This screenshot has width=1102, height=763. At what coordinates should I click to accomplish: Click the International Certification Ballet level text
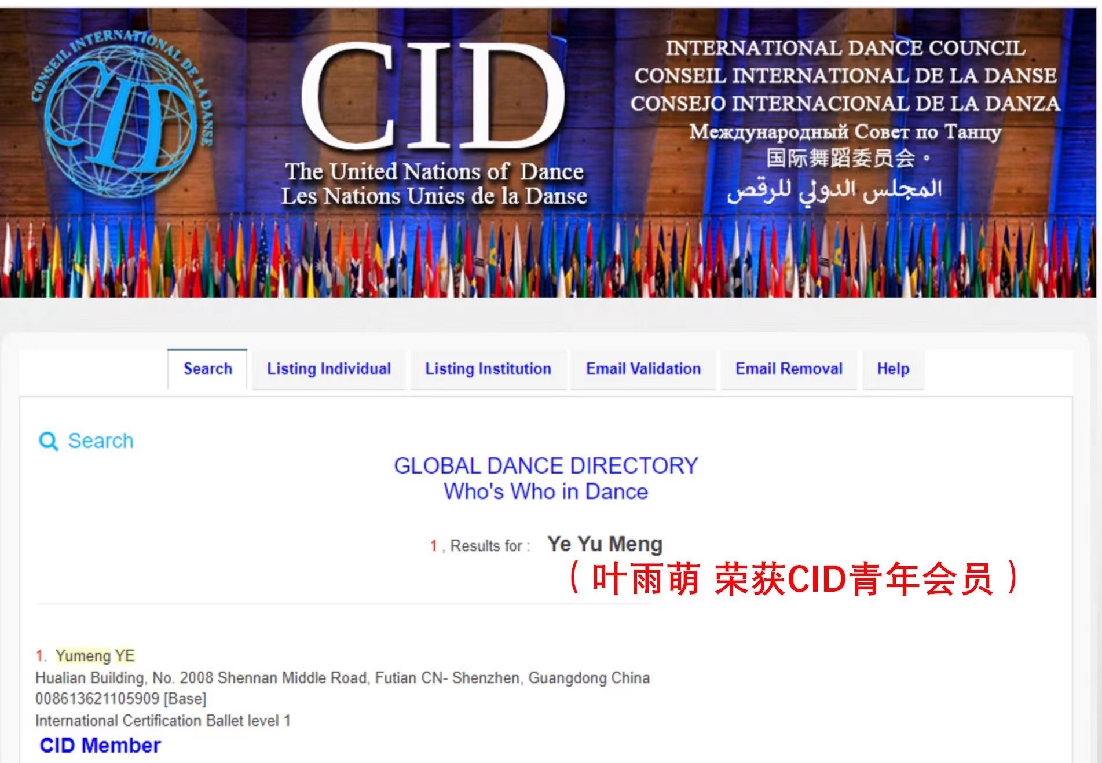coord(163,720)
